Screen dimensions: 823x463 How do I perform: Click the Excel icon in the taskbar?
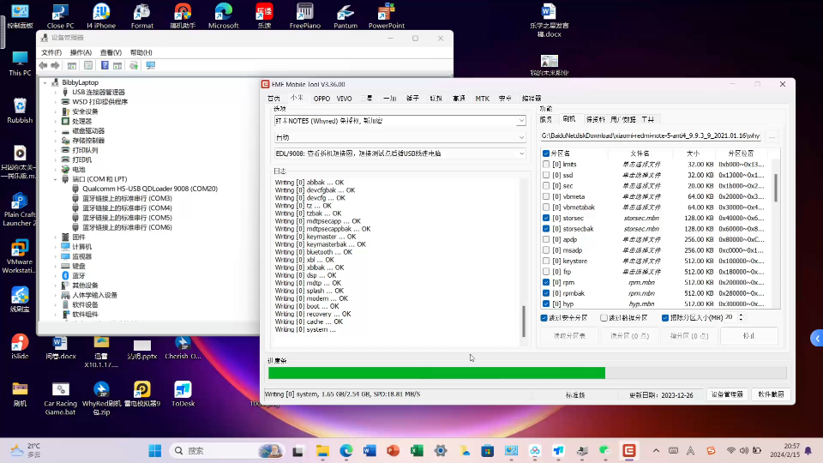tap(417, 450)
